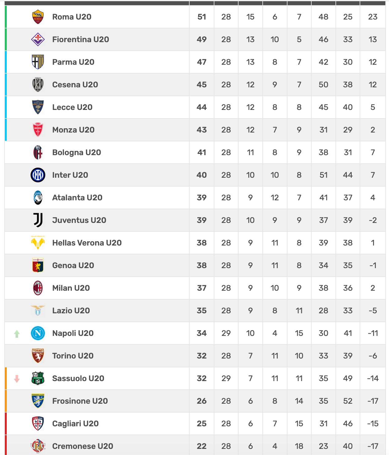Open the Torino U20 bull crest
Image resolution: width=389 pixels, height=455 pixels.
pyautogui.click(x=38, y=356)
